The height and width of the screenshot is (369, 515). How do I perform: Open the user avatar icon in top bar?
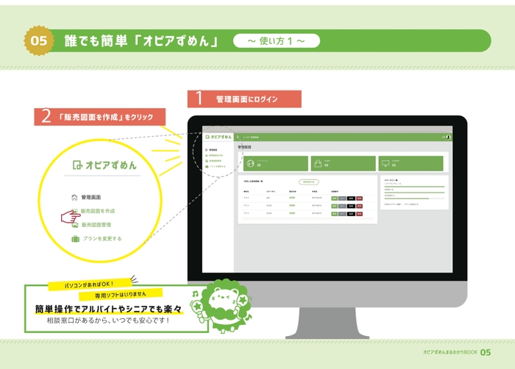point(448,137)
